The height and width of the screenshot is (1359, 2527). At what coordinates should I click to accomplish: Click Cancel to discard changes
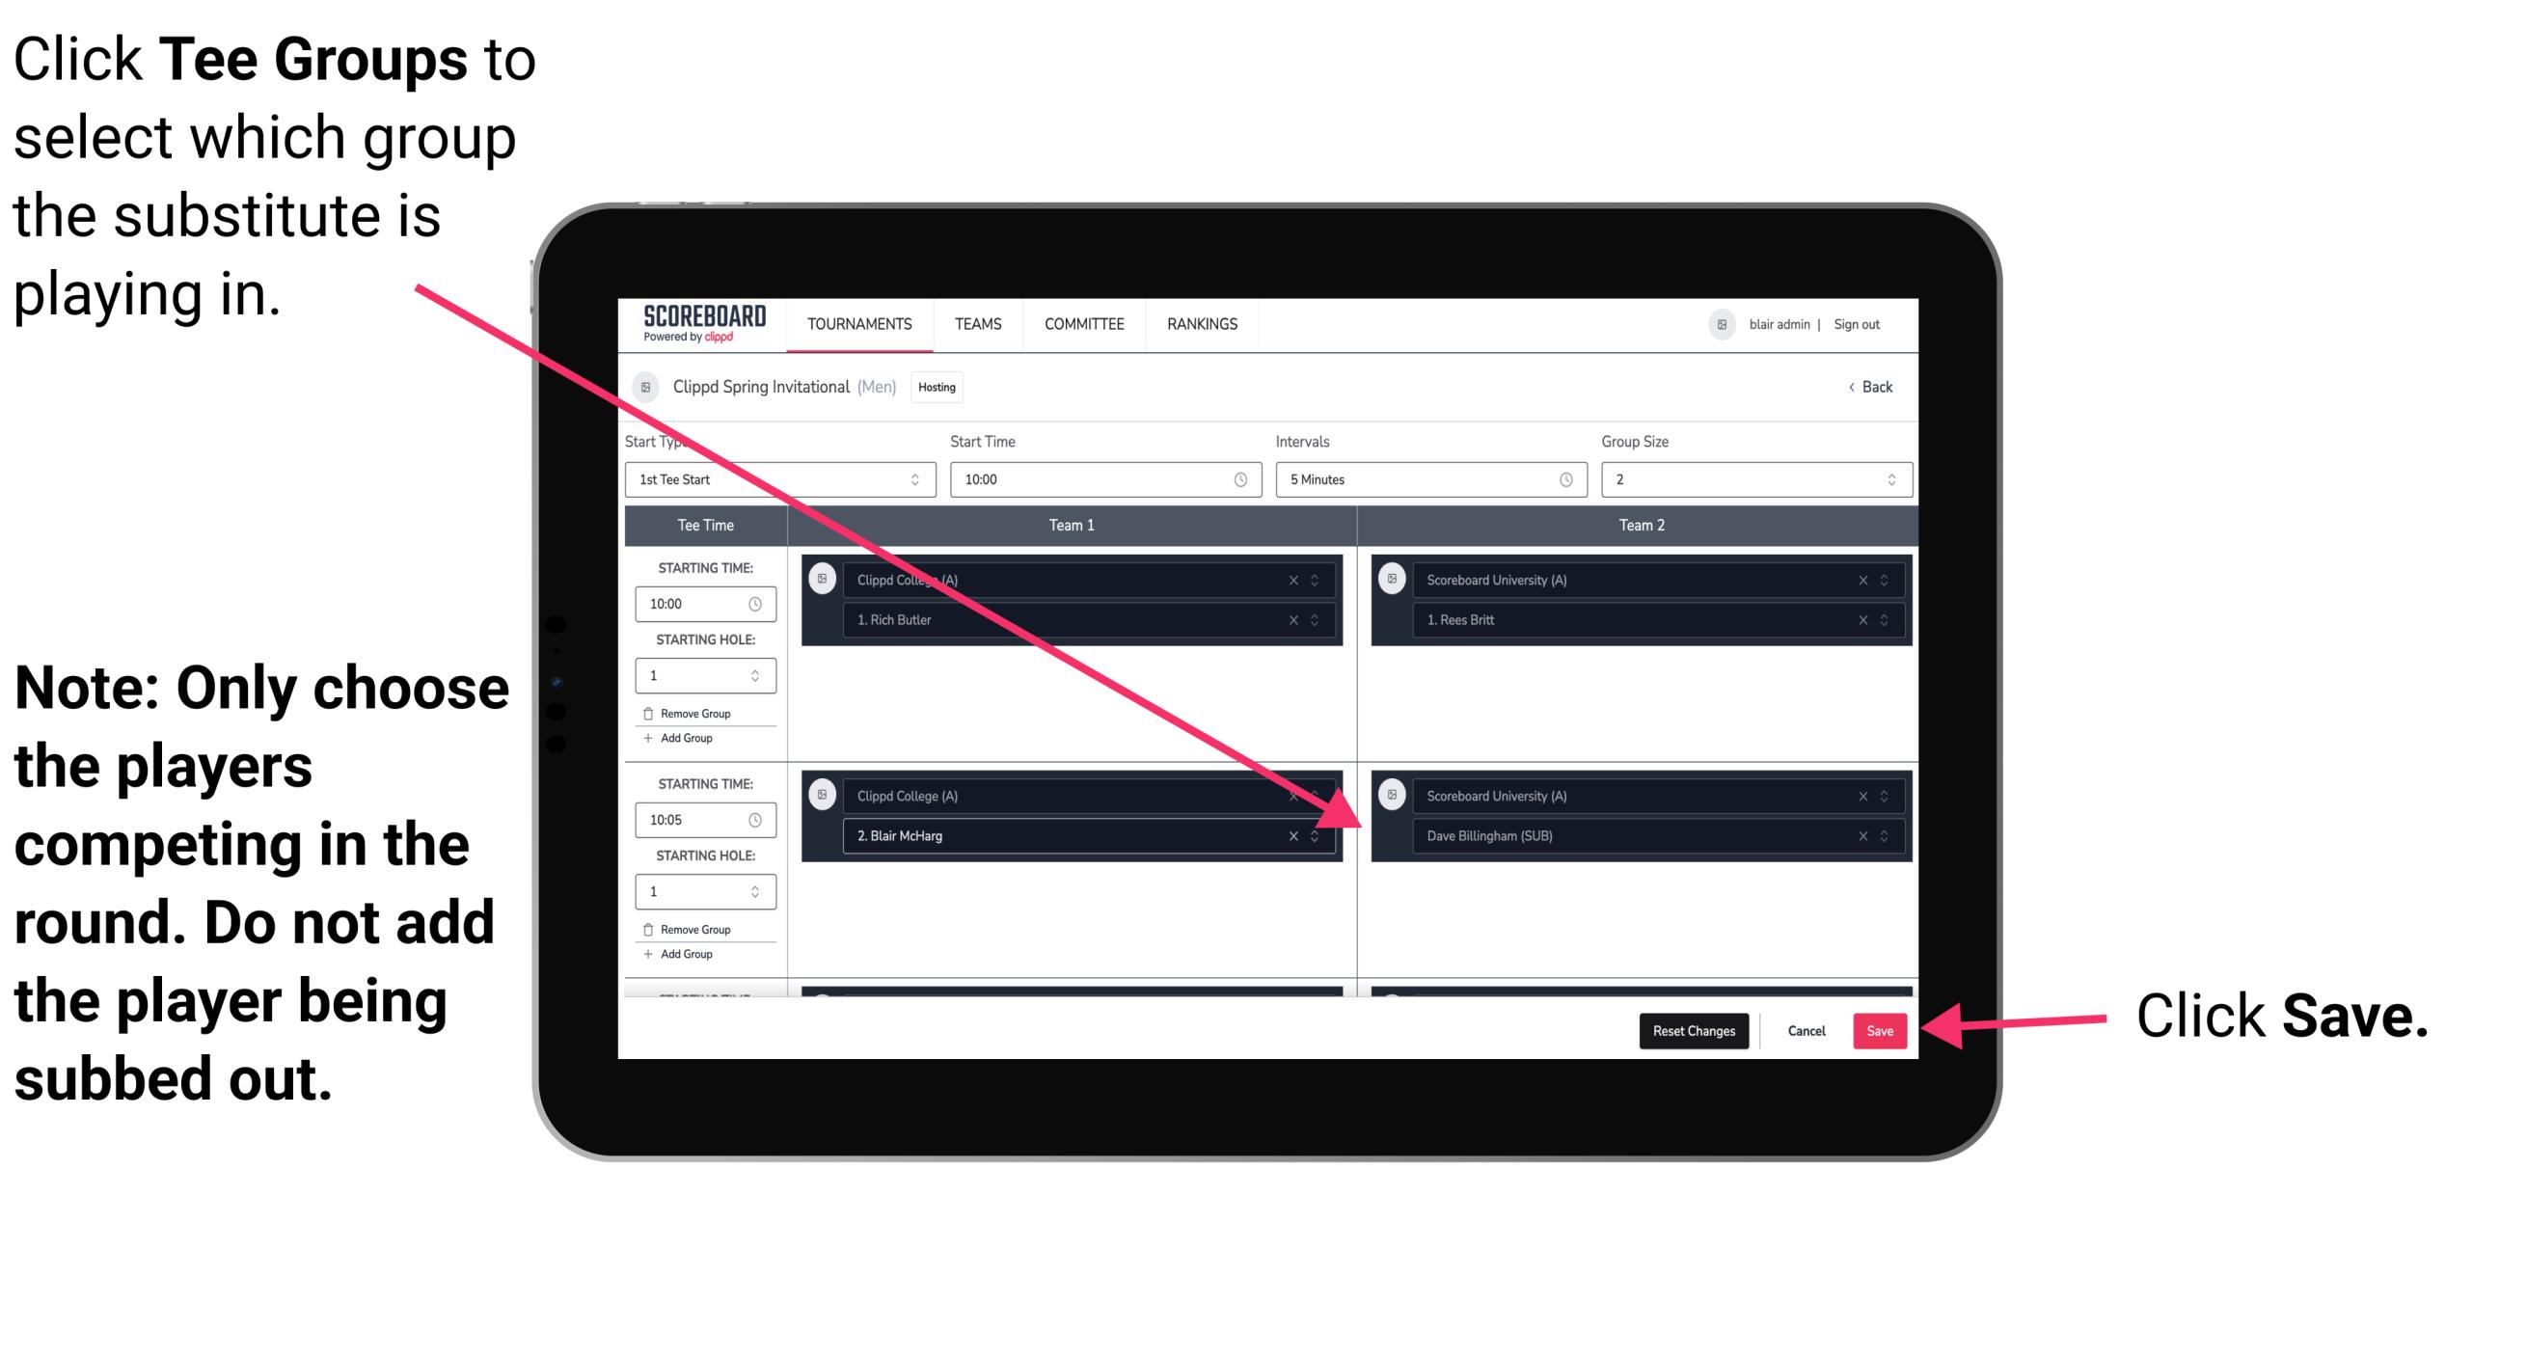pyautogui.click(x=1806, y=1029)
